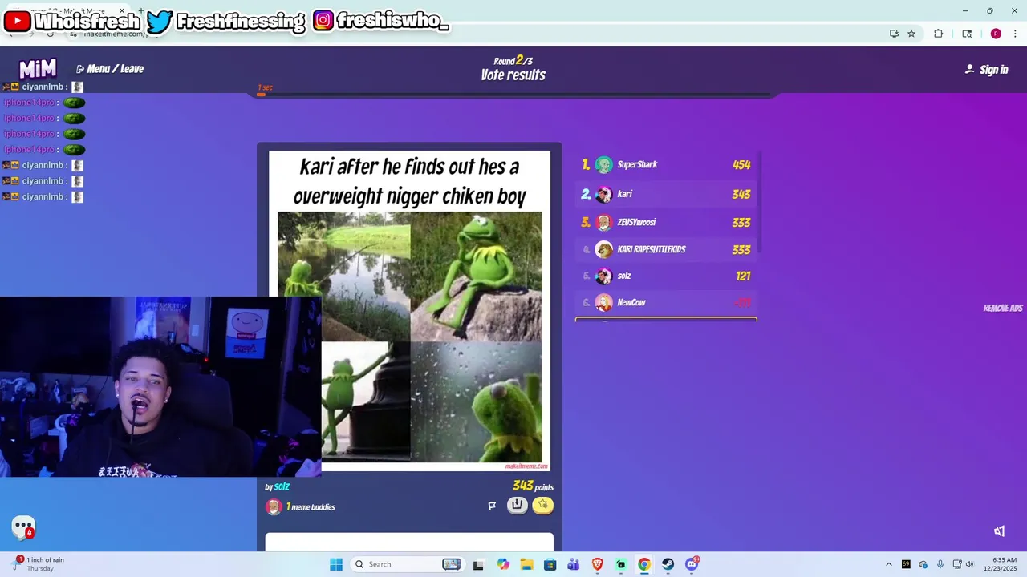The width and height of the screenshot is (1027, 577).
Task: Install the app via address bar icon
Action: [894, 34]
